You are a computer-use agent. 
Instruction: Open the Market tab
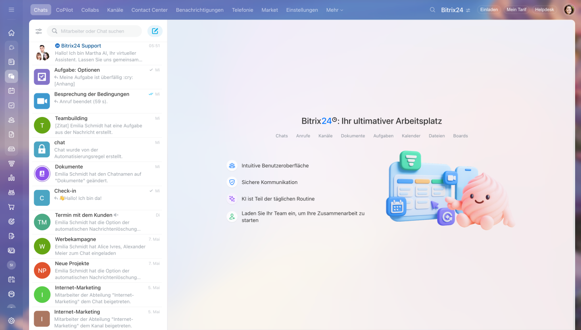point(270,10)
